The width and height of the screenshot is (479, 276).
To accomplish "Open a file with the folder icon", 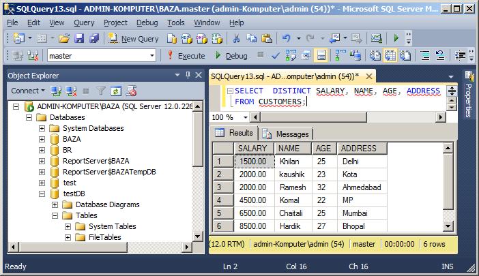I will click(64, 38).
